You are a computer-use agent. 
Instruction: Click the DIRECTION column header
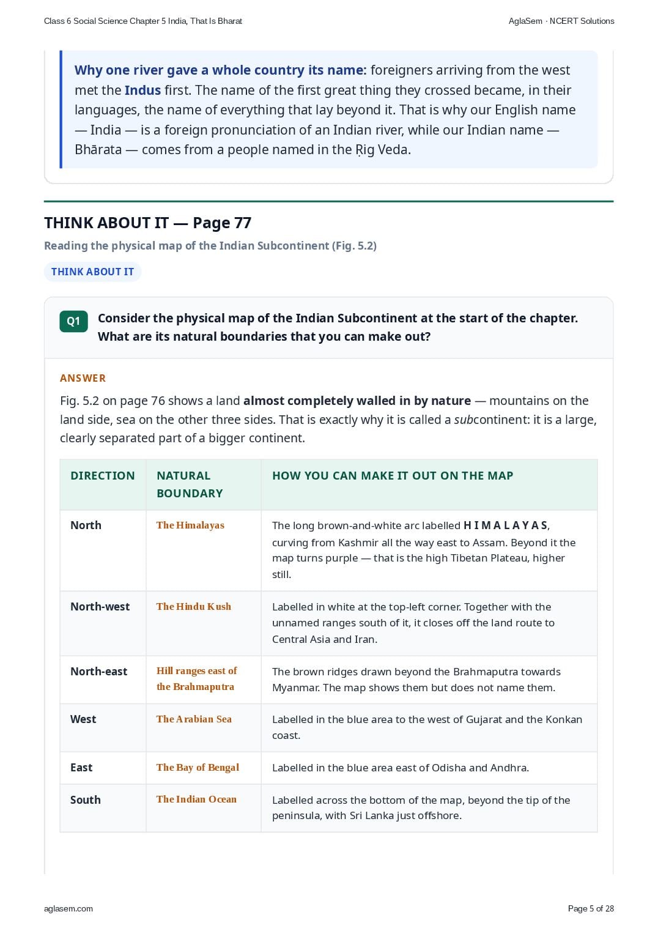(103, 476)
